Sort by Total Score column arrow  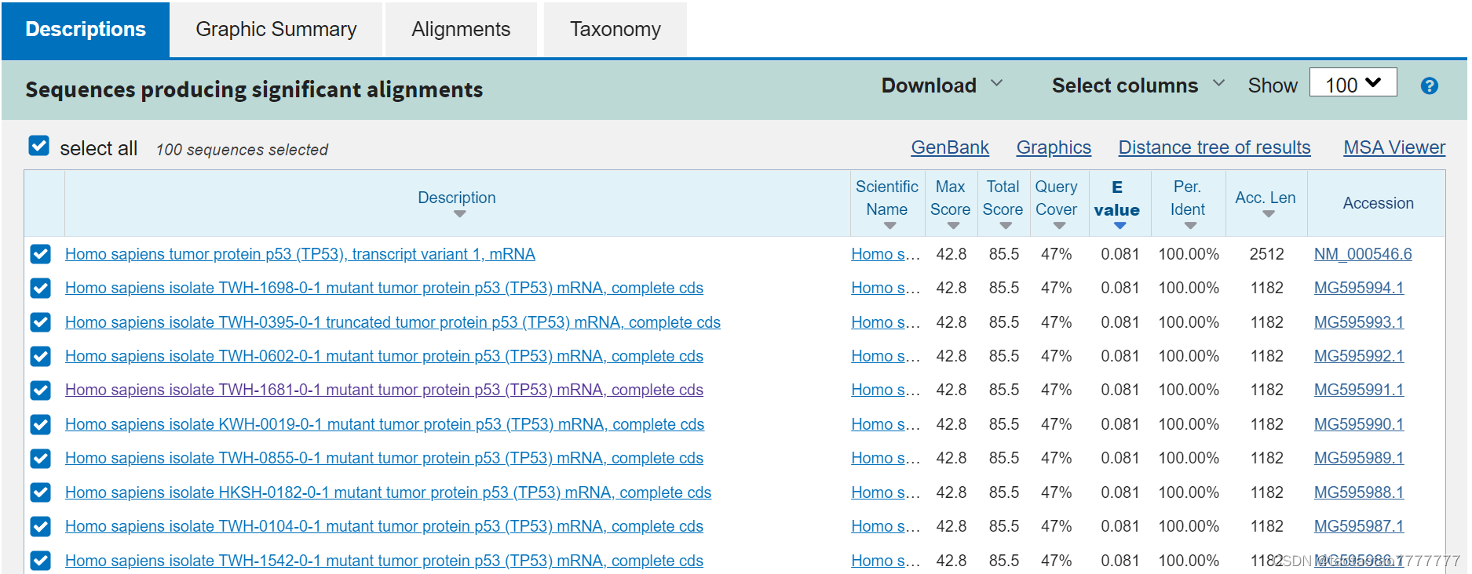[1006, 226]
